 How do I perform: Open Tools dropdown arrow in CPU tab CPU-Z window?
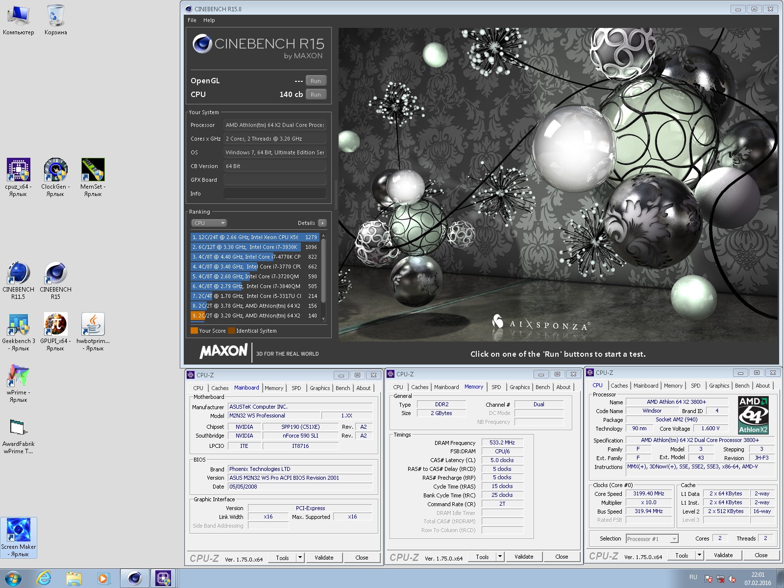coord(700,555)
